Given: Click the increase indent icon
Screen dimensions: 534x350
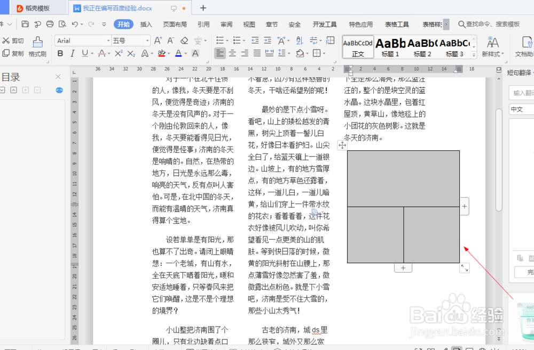Looking at the screenshot, I should pyautogui.click(x=268, y=41).
